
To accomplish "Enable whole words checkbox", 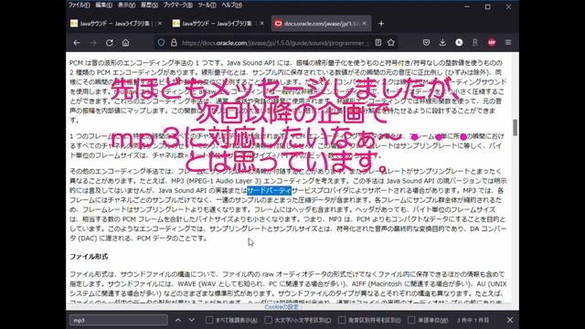I will click(411, 320).
